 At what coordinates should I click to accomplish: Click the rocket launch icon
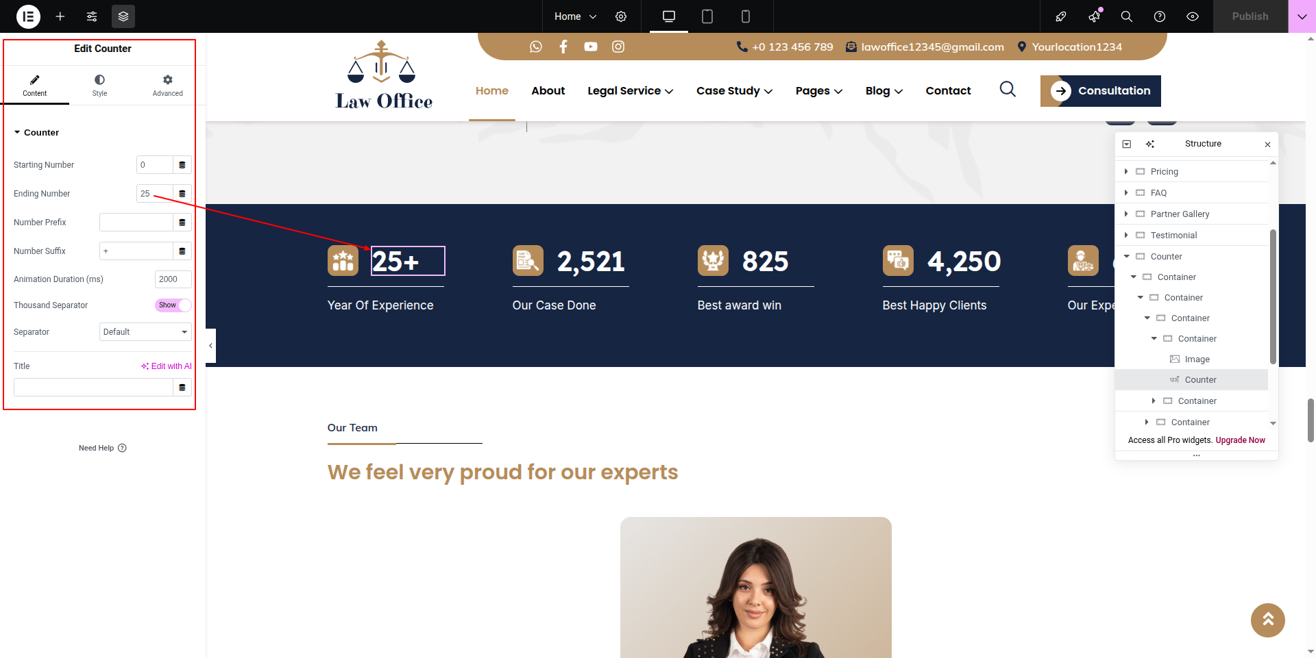(x=1061, y=16)
